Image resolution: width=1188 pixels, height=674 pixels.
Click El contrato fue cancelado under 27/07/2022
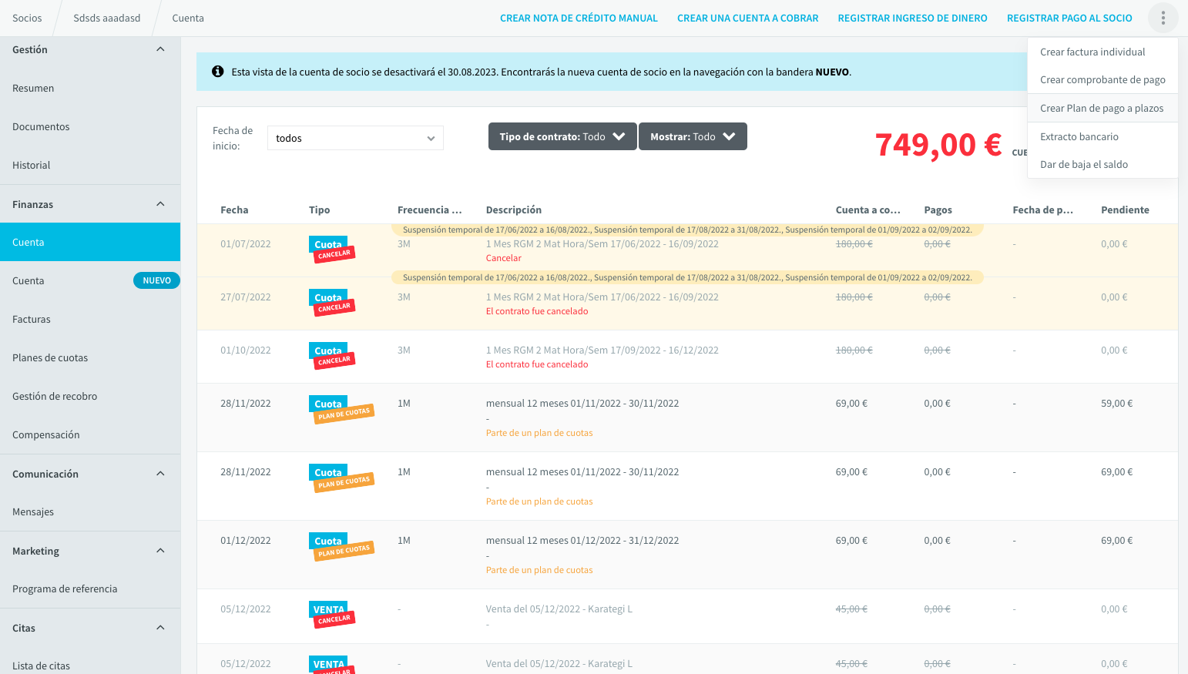[537, 311]
